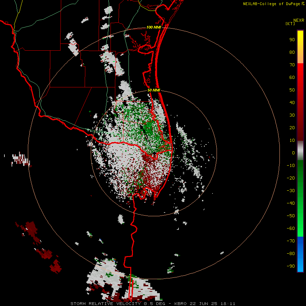Click the 90 value on the velocity scale
The image size is (306, 306).
point(292,40)
